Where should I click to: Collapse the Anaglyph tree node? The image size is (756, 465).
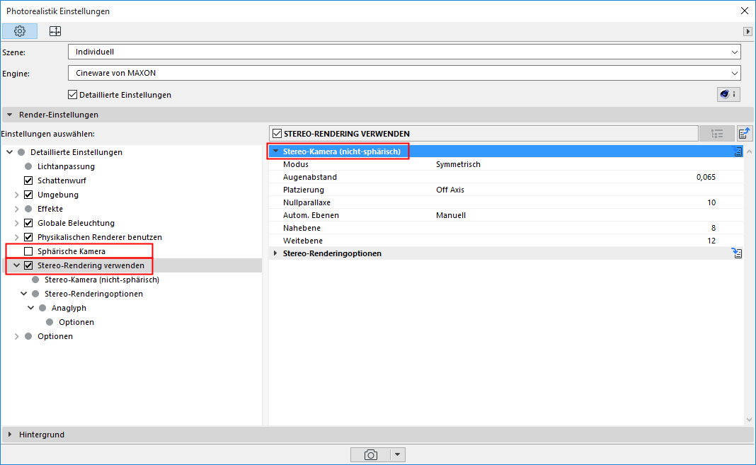click(x=31, y=308)
